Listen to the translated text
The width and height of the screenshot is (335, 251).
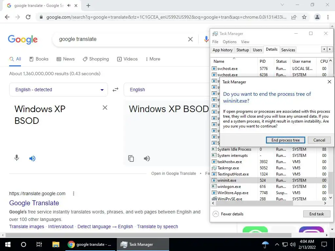click(x=147, y=159)
